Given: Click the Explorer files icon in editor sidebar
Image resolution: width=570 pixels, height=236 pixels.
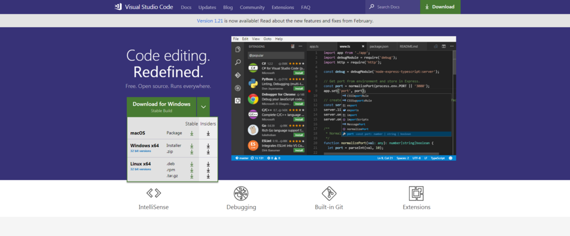Looking at the screenshot, I should coord(238,49).
